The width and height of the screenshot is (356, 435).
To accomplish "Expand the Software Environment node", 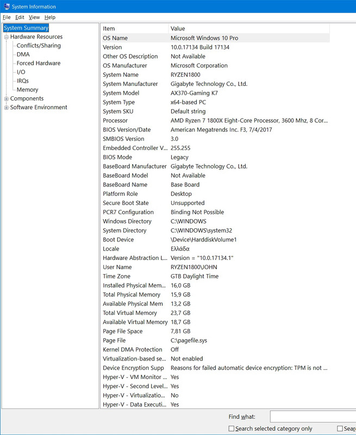I will [x=6, y=108].
